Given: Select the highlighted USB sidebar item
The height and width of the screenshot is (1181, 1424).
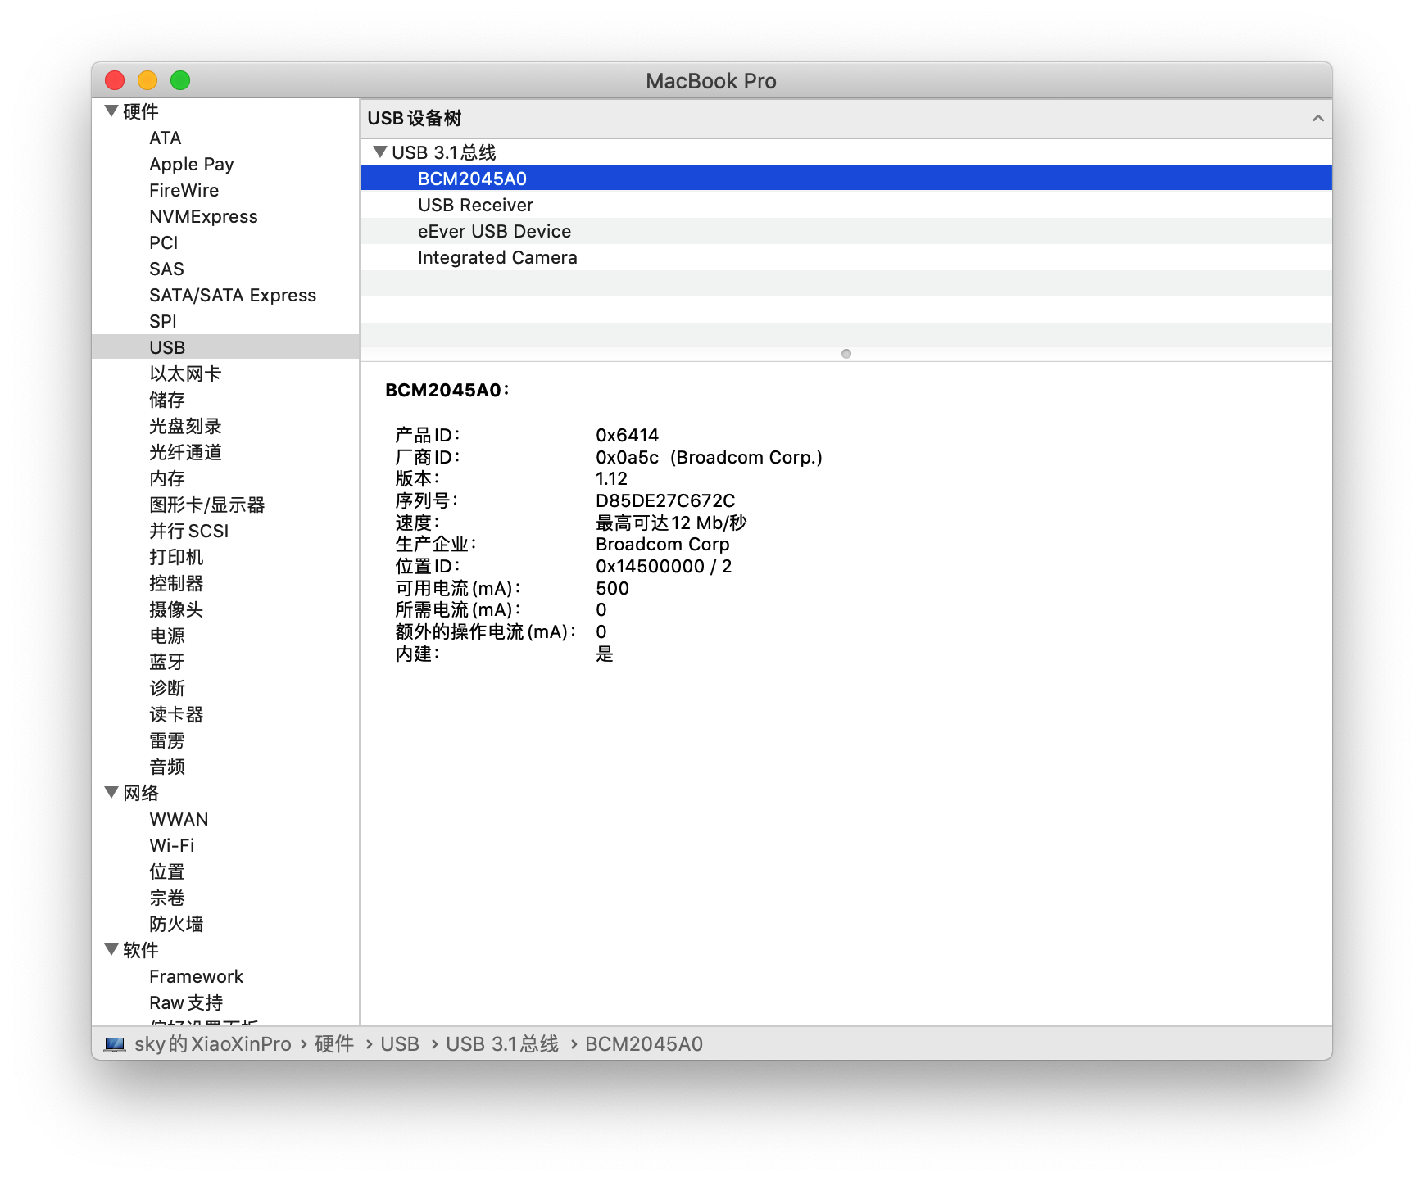Looking at the screenshot, I should (x=225, y=347).
